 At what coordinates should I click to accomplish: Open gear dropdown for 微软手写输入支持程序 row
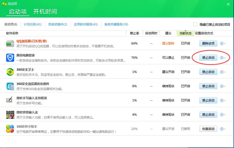coord(223,100)
